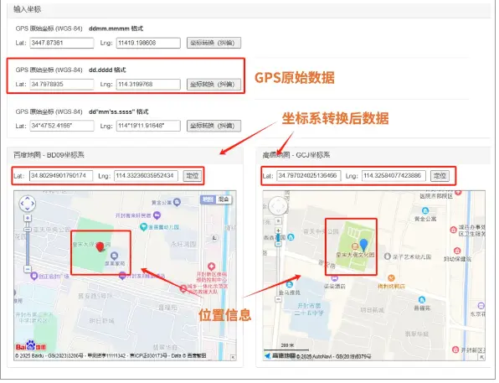Click the orange restaurant icon on Gaode map
The image size is (499, 383).
click(x=391, y=278)
